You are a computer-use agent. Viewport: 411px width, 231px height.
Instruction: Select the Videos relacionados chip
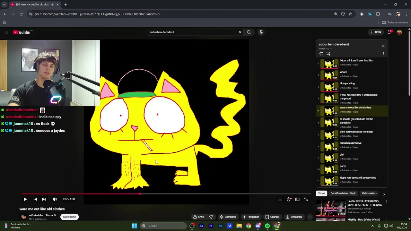pos(370,193)
